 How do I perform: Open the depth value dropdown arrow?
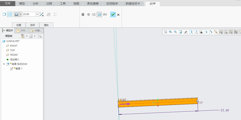37,14
